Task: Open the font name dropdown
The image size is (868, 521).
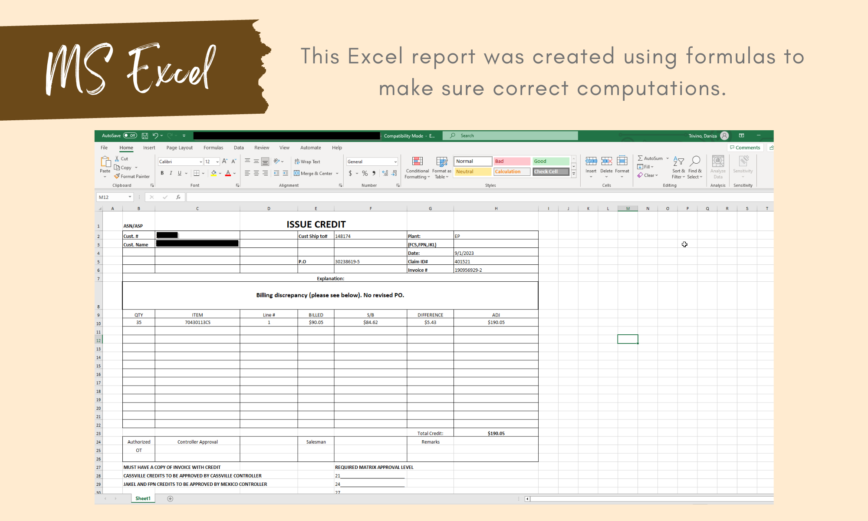Action: (201, 162)
